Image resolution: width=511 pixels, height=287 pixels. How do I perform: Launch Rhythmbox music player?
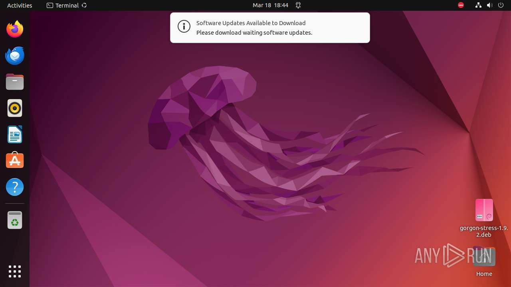point(15,108)
